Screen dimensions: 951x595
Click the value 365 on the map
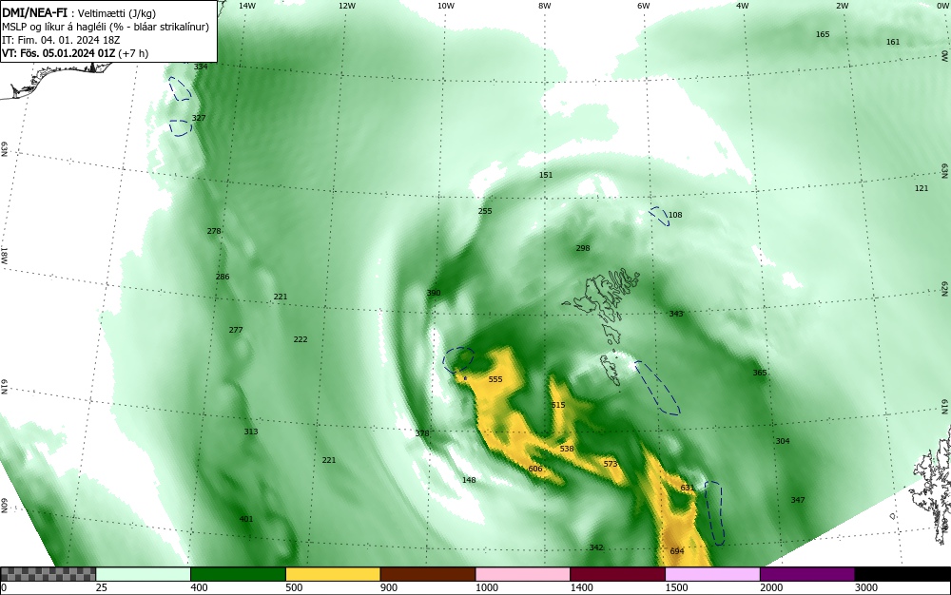click(760, 373)
